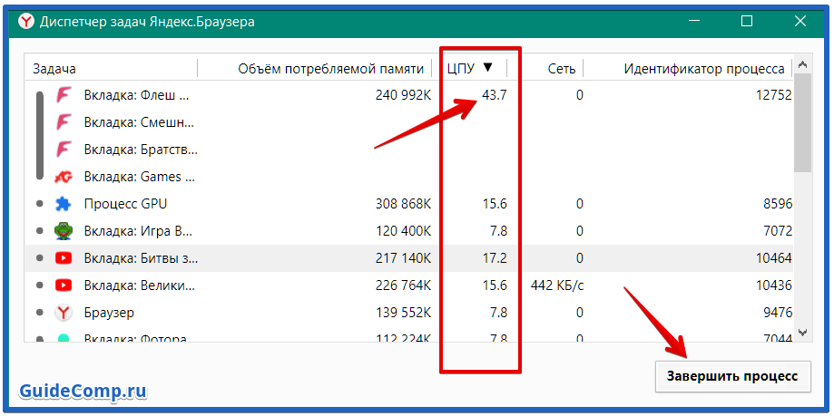Screen dimensions: 834x416
Task: Click process ID 7072
Action: tap(777, 231)
